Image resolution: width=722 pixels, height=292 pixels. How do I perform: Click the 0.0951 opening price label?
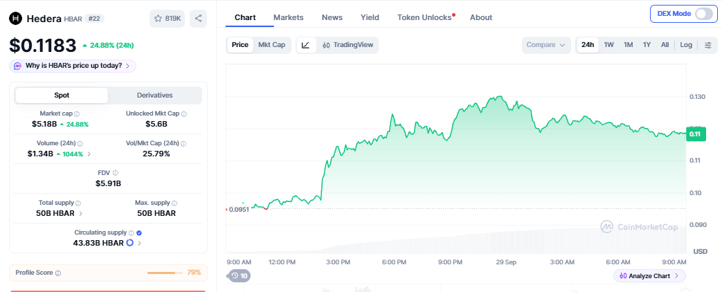(x=238, y=210)
